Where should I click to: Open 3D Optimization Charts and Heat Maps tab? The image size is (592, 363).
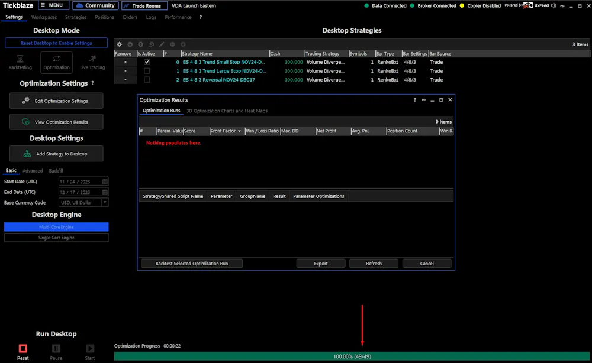point(227,111)
